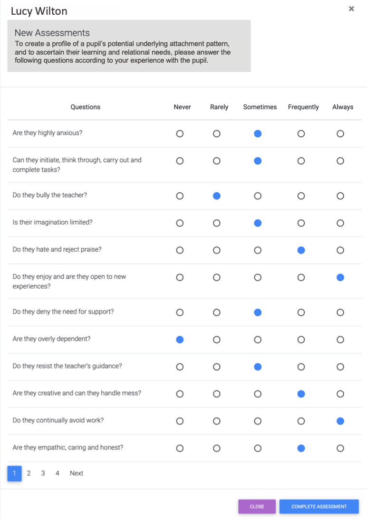Viewport: 367px width, 519px height.
Task: Mark Always for creative and handle mess
Action: [x=340, y=394]
